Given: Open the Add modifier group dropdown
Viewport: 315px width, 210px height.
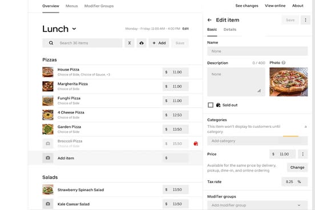Looking at the screenshot, I should tap(257, 205).
